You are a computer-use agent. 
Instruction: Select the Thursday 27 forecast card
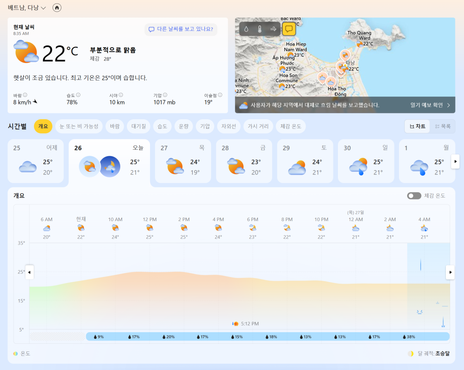pyautogui.click(x=183, y=161)
